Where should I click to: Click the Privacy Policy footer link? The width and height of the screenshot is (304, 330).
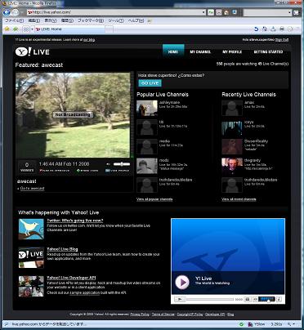140,314
